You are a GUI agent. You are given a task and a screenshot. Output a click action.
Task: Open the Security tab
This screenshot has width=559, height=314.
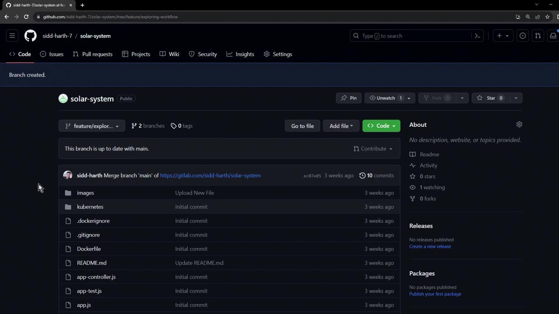pyautogui.click(x=203, y=54)
